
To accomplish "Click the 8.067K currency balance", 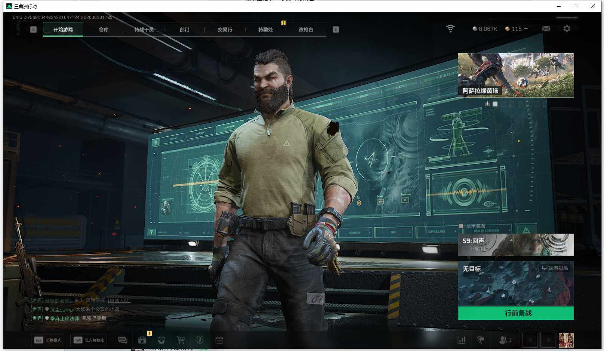I will (x=485, y=29).
